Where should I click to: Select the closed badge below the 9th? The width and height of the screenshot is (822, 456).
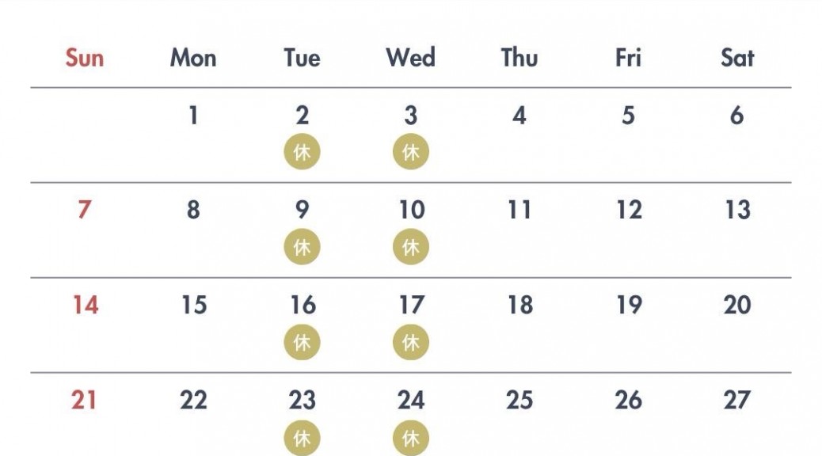tap(302, 248)
